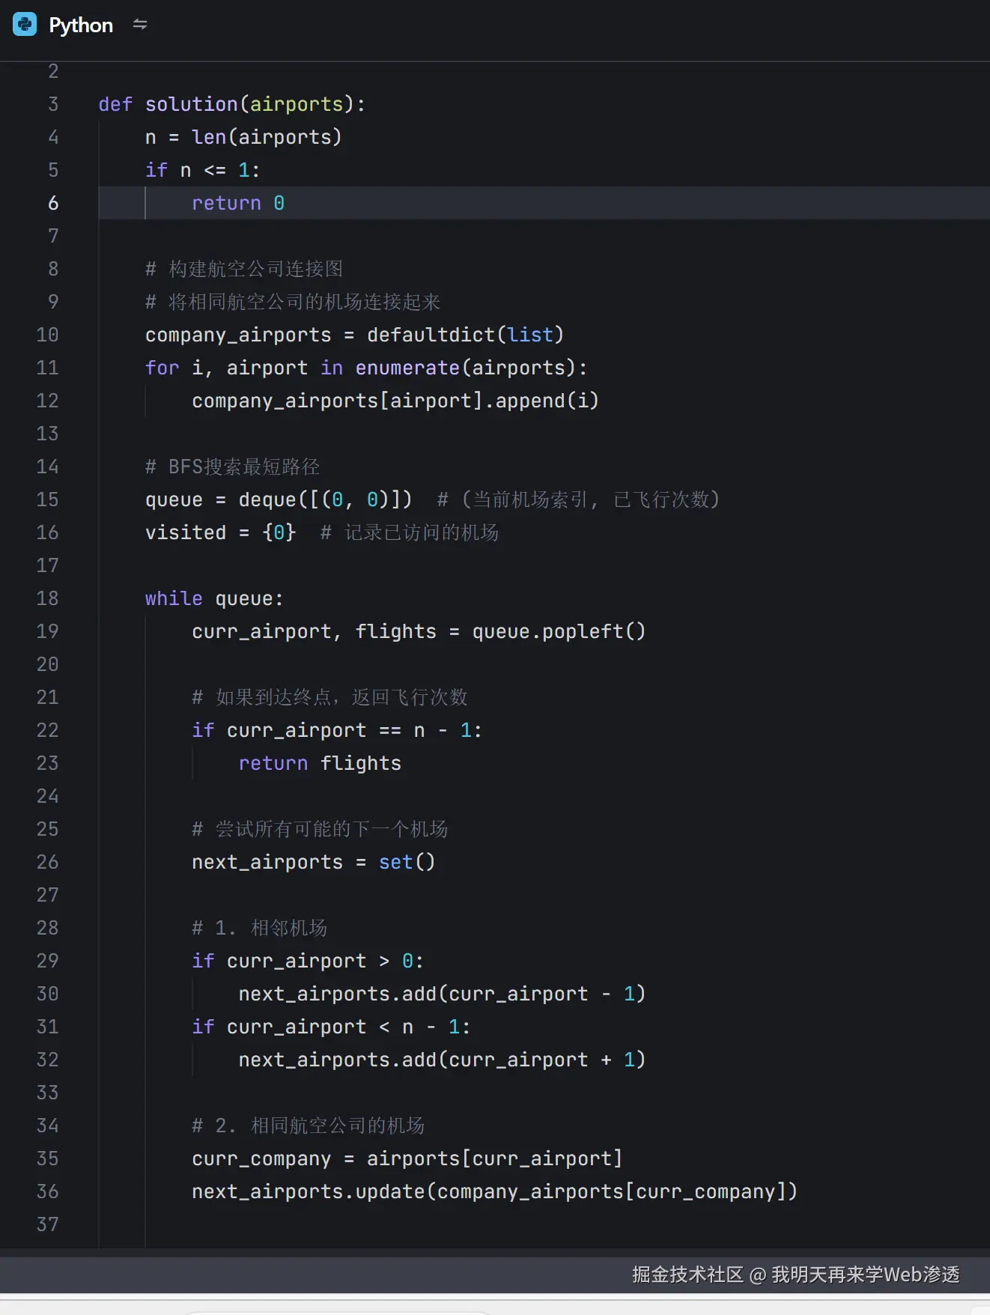This screenshot has height=1315, width=990.
Task: Click the Python language logo icon
Action: coord(25,25)
